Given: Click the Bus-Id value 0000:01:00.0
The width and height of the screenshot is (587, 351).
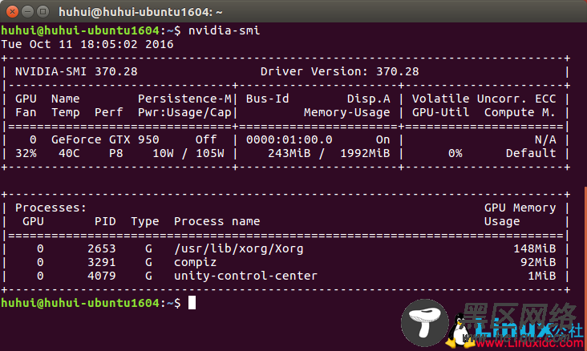Looking at the screenshot, I should point(289,139).
